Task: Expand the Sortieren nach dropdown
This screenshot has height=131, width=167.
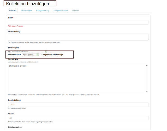Action: pos(30,55)
